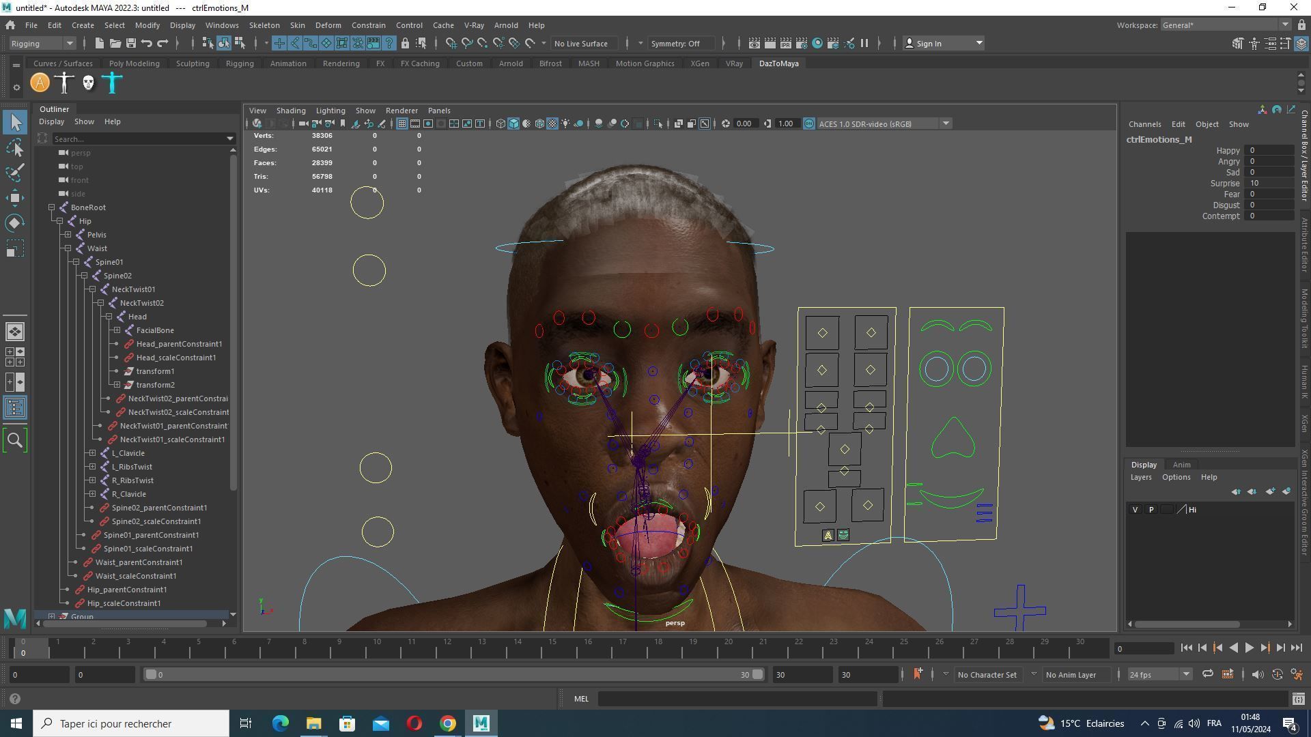Toggle auto keyframe button
This screenshot has height=737, width=1311.
tap(1278, 675)
